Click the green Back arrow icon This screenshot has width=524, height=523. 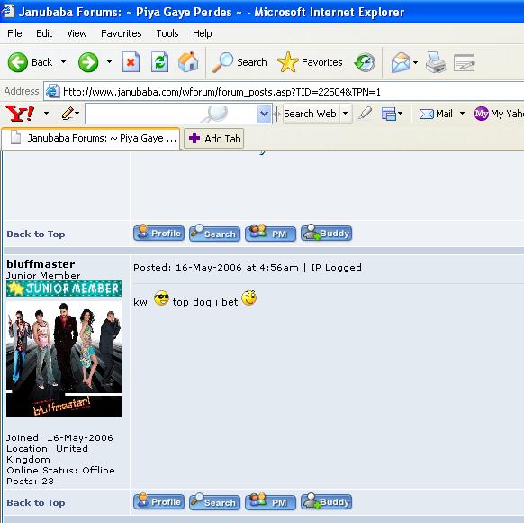click(x=17, y=62)
